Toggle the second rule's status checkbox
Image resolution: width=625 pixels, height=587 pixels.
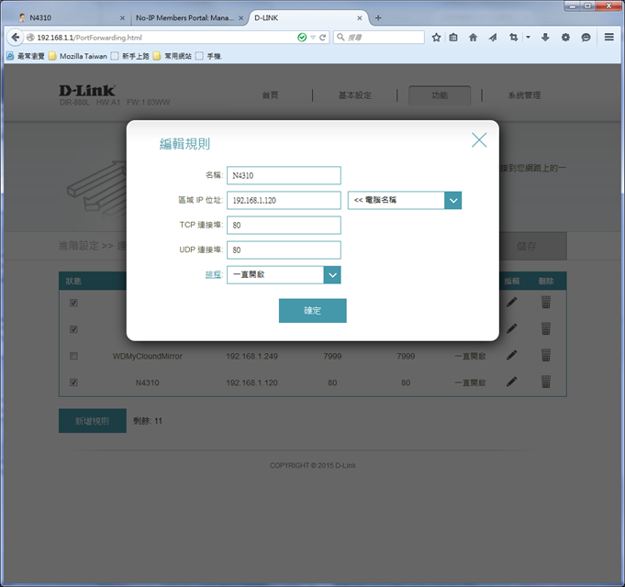(73, 329)
